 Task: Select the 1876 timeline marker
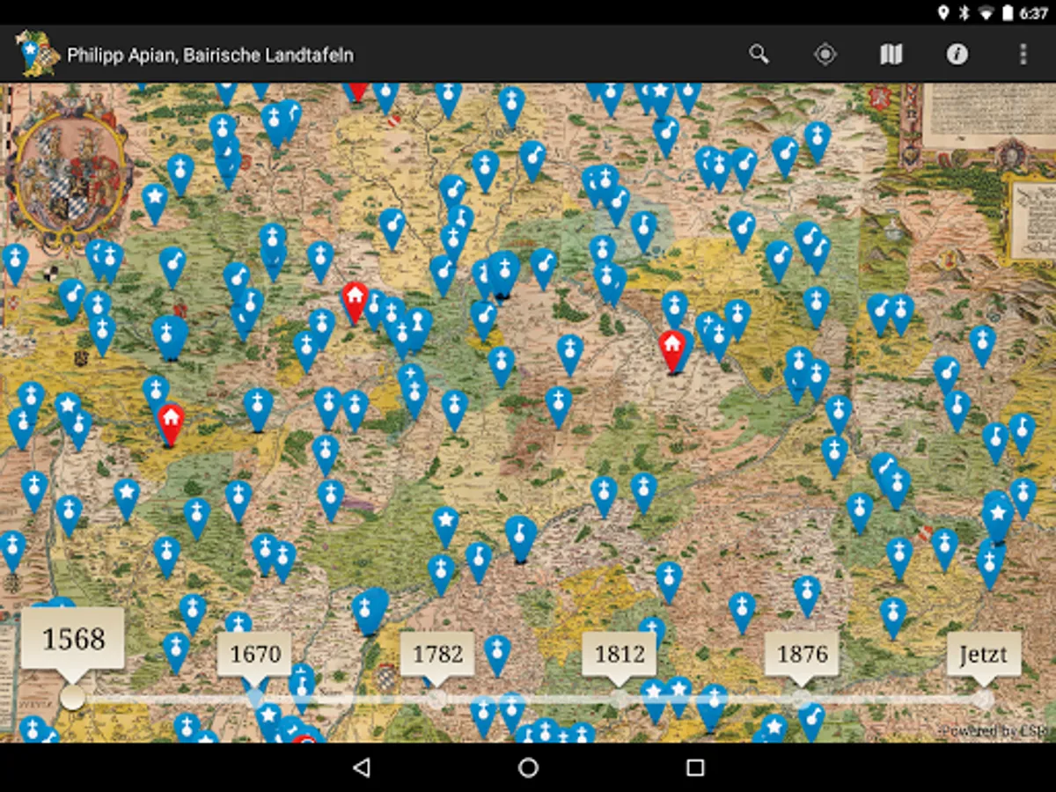click(x=802, y=656)
